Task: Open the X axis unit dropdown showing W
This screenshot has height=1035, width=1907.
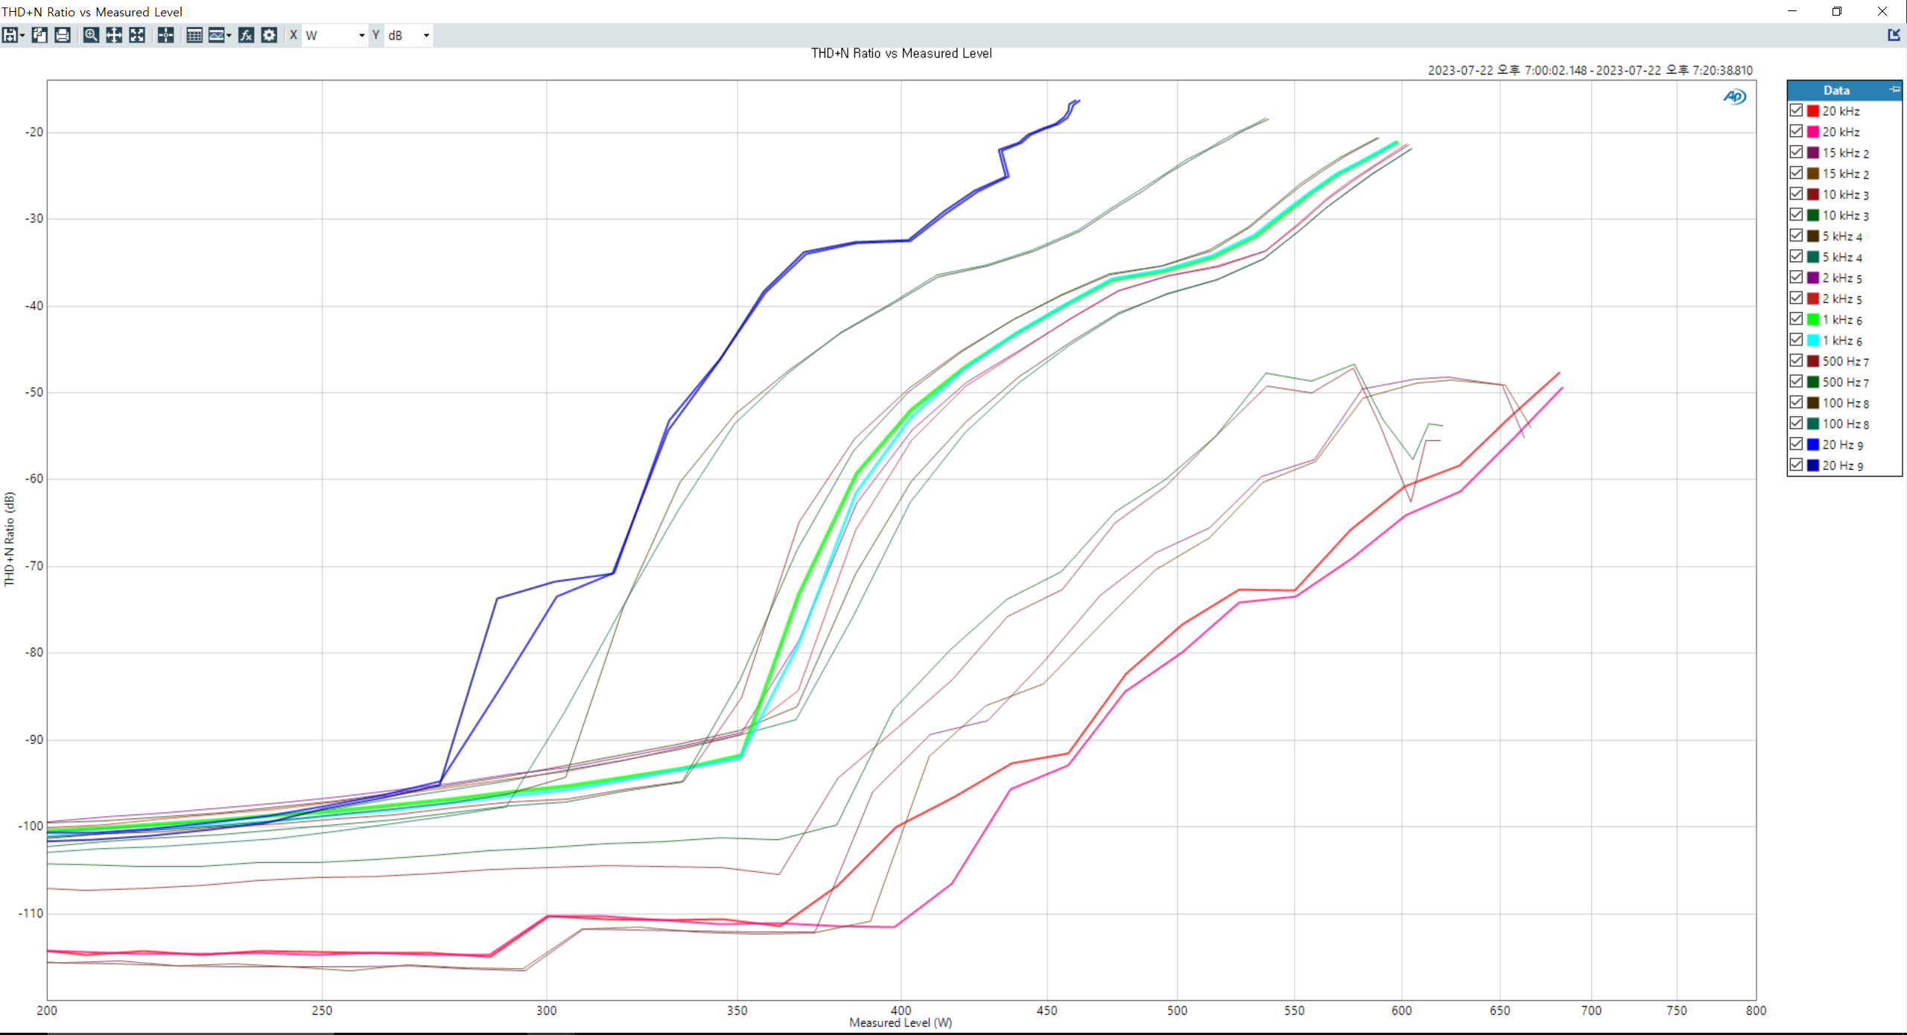Action: point(335,35)
